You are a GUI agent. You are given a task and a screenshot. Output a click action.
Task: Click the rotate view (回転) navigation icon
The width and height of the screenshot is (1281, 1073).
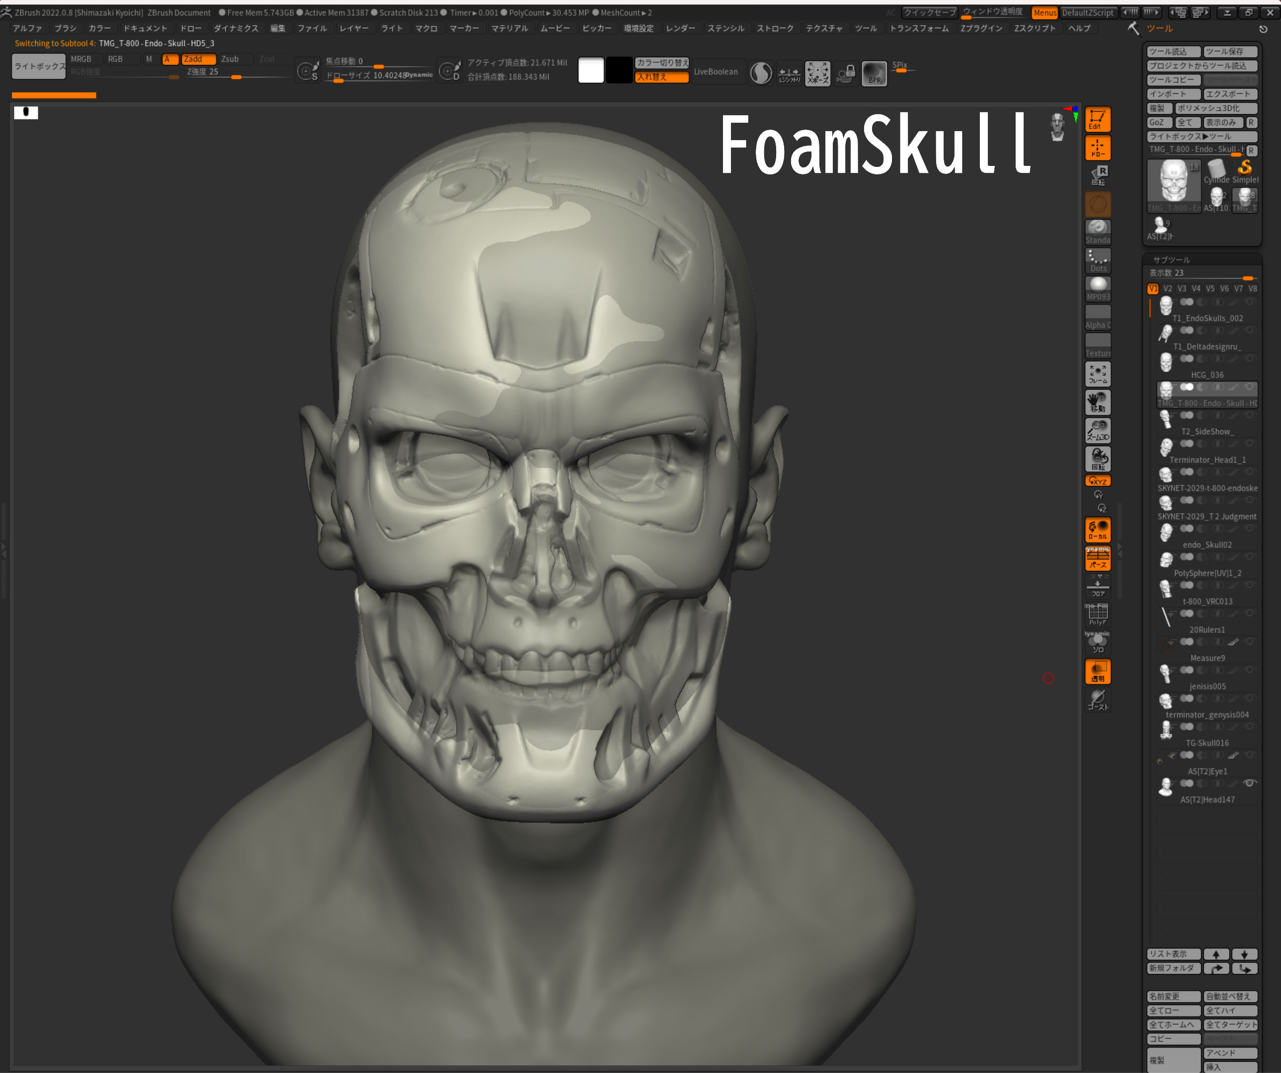(1097, 459)
